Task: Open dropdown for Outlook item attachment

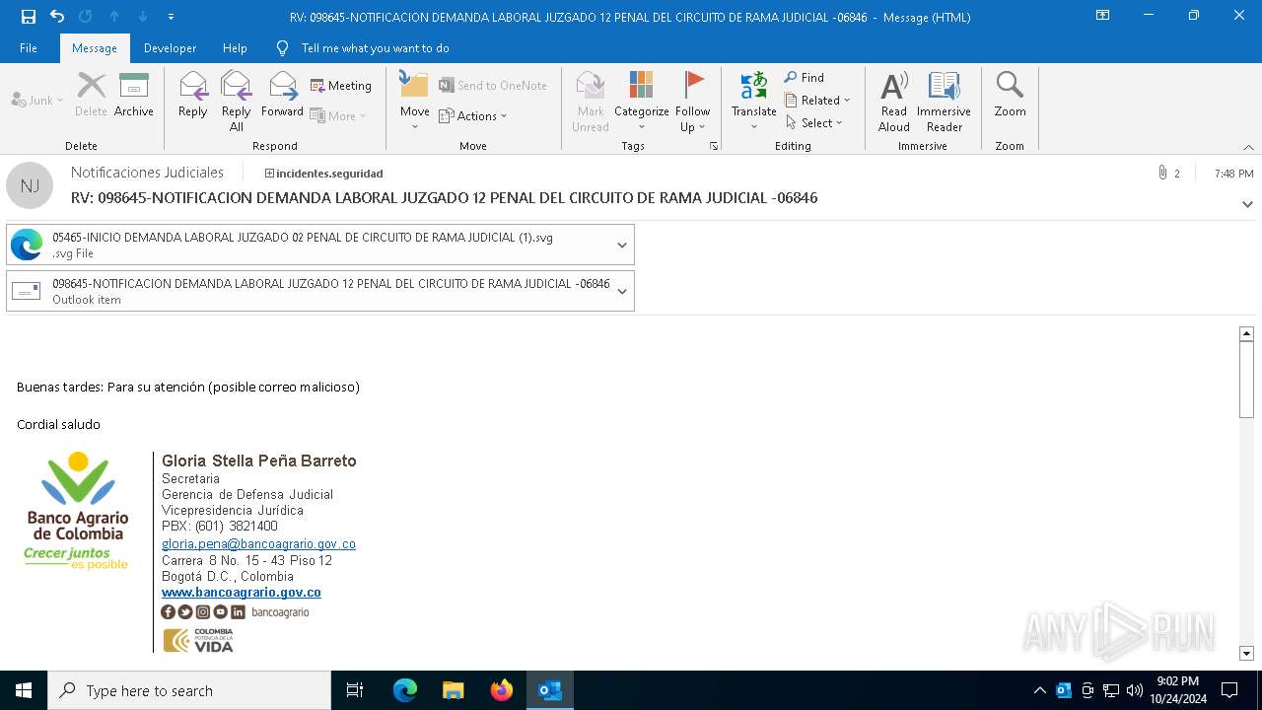Action: tap(622, 291)
